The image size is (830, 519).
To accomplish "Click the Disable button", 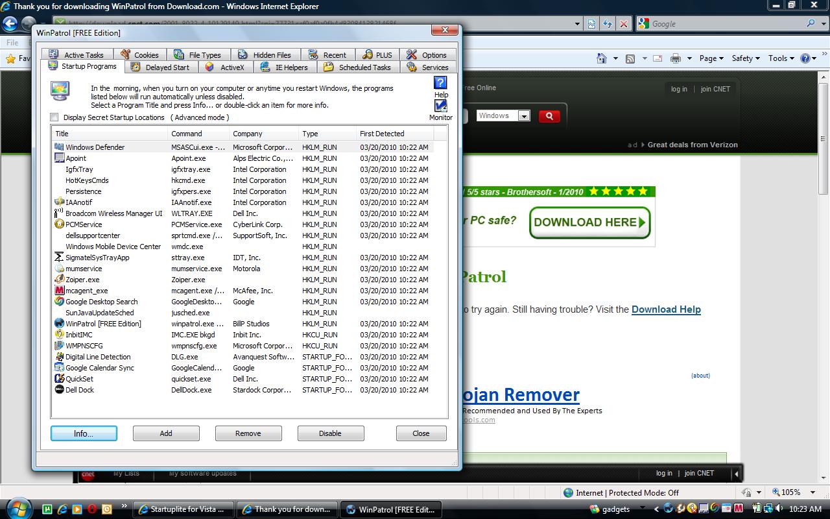I will pos(331,433).
